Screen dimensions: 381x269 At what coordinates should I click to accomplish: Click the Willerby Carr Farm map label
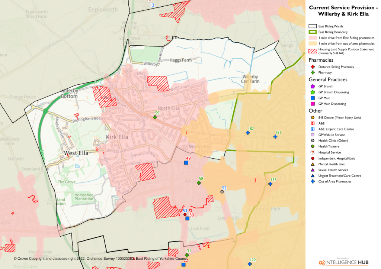coord(250,79)
